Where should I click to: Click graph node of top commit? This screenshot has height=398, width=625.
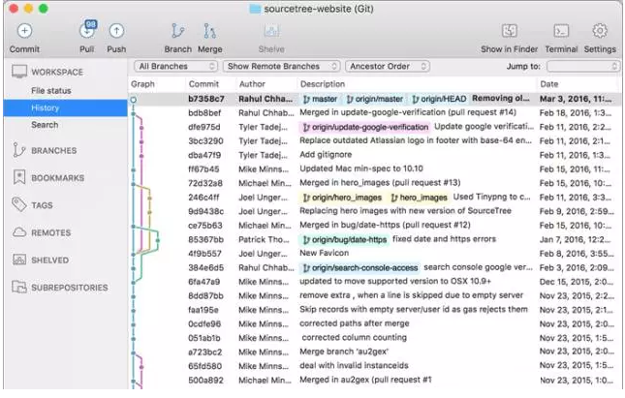coord(134,100)
